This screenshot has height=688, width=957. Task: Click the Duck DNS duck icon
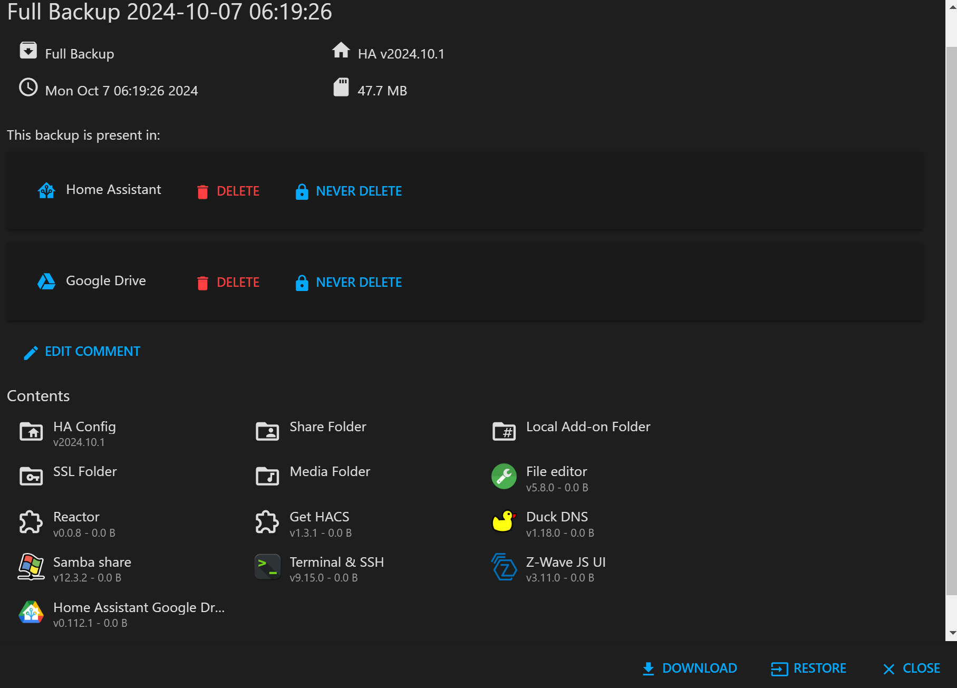[504, 521]
